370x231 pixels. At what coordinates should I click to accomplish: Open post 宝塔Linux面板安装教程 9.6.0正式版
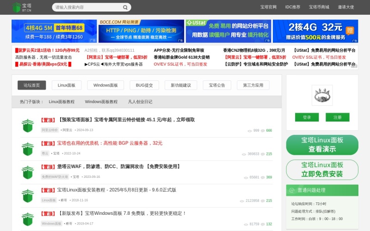pyautogui.click(x=117, y=190)
